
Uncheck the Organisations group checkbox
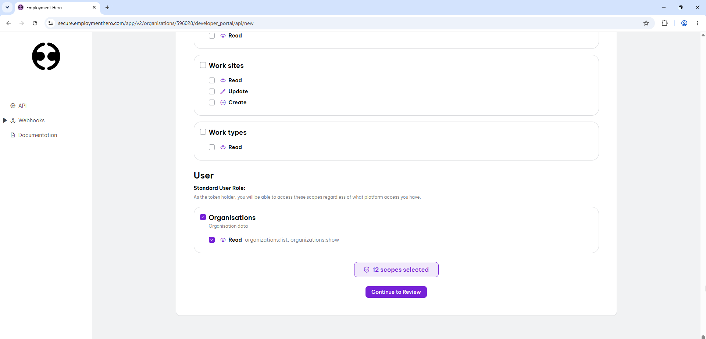(x=203, y=217)
